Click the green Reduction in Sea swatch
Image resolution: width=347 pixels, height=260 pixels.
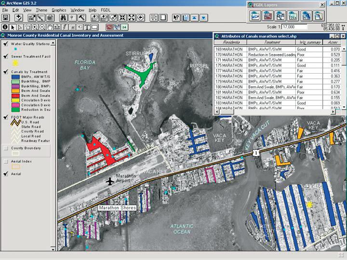pyautogui.click(x=15, y=109)
